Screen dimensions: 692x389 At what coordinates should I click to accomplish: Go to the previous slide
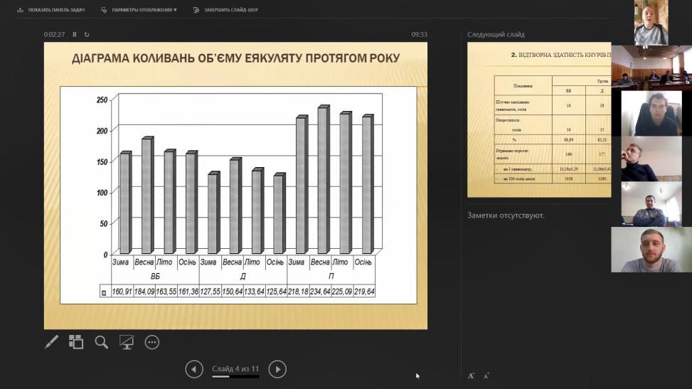pyautogui.click(x=194, y=369)
